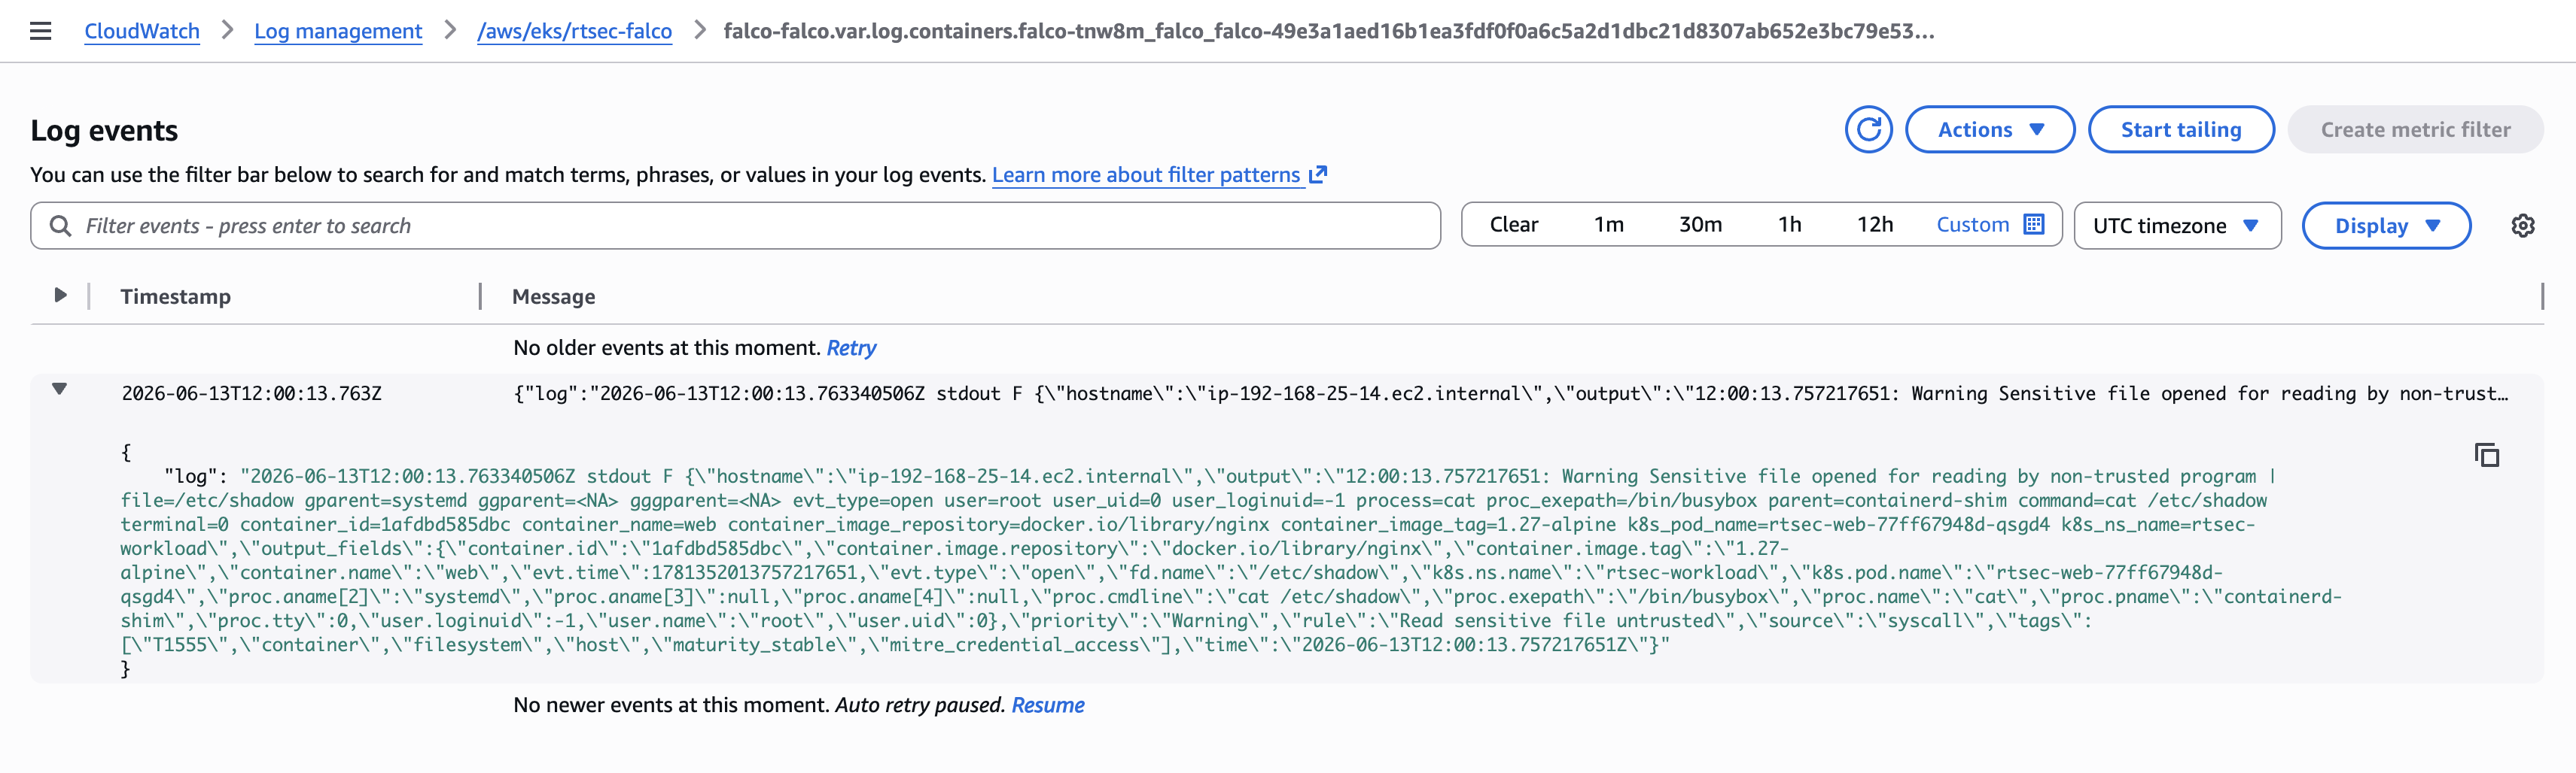Click Retry for older events
The height and width of the screenshot is (773, 2576).
[x=851, y=347]
